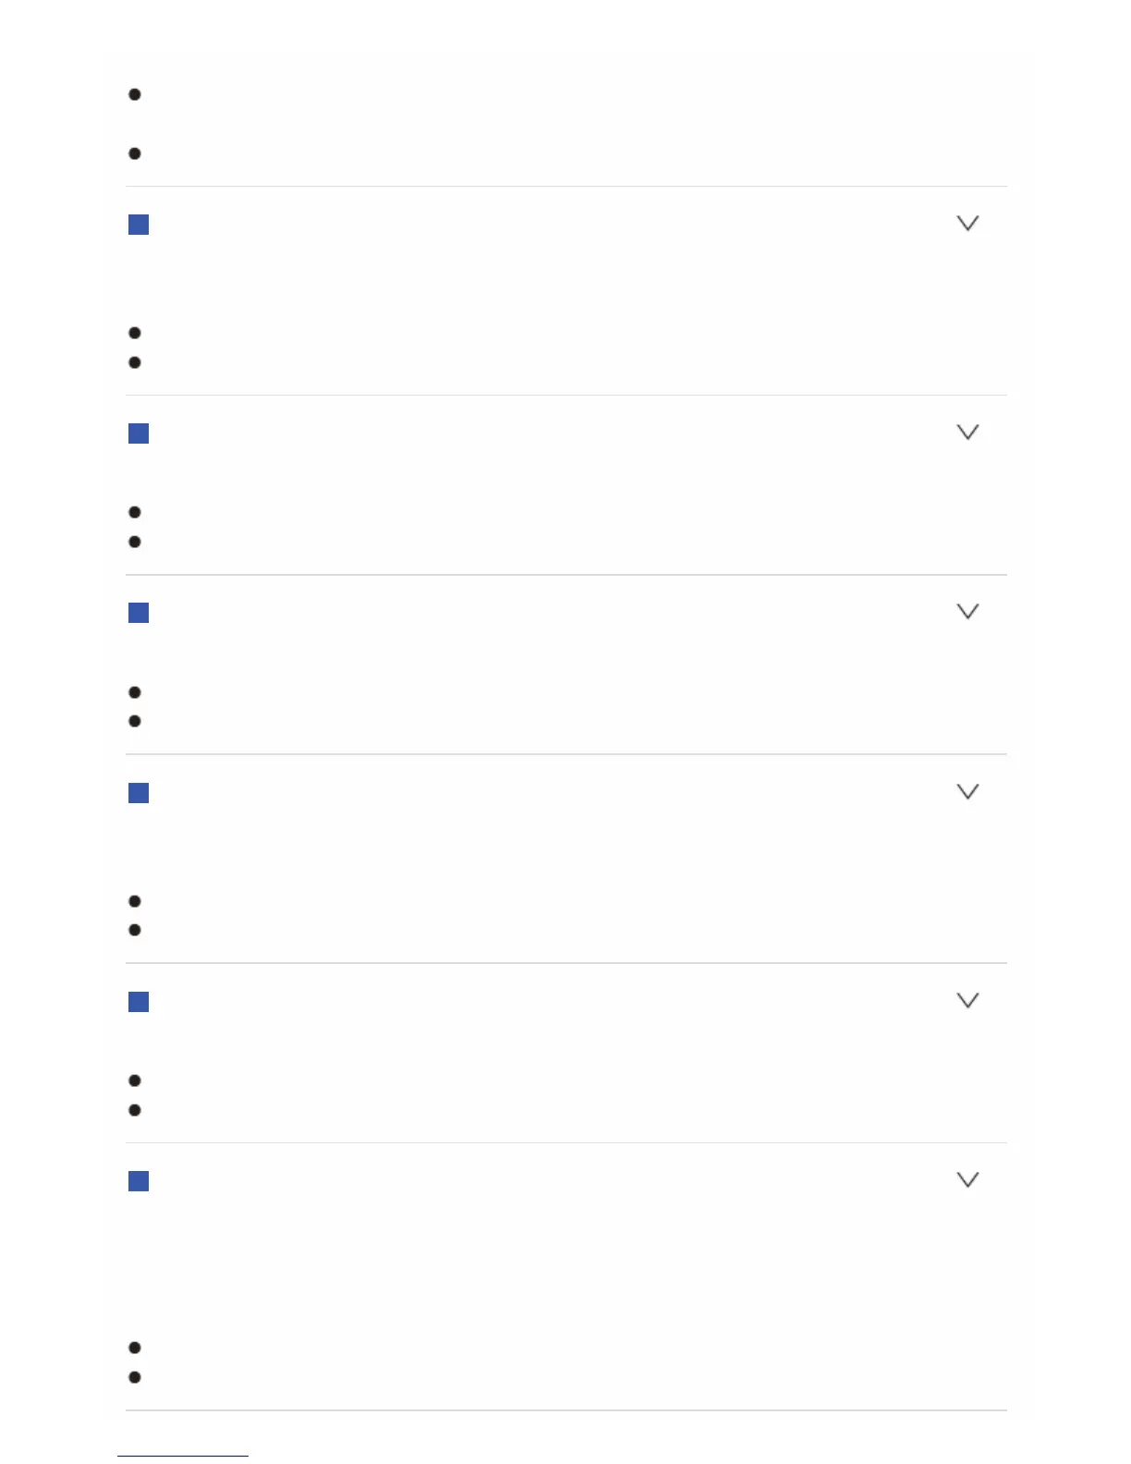Image resolution: width=1131 pixels, height=1464 pixels.
Task: Click the first bullet under the last blue square
Action: (x=135, y=1348)
